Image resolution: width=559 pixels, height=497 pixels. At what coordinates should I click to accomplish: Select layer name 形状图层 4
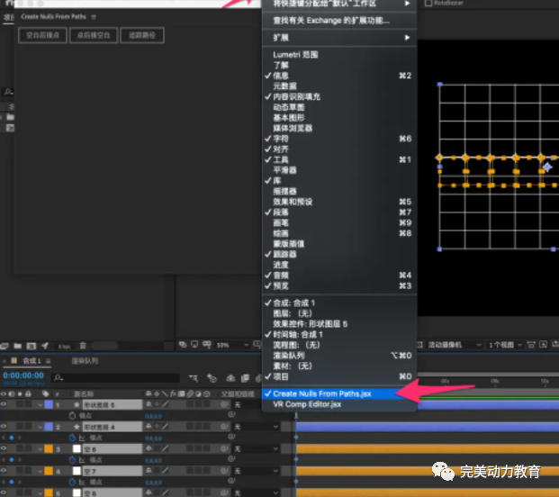click(99, 427)
